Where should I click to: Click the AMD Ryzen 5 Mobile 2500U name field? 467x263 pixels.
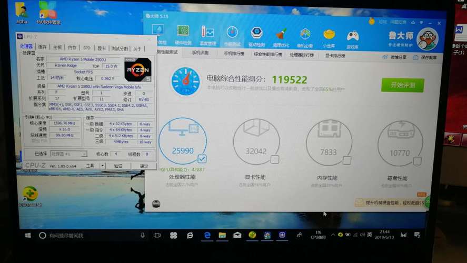click(x=83, y=59)
